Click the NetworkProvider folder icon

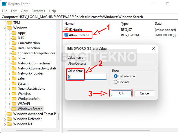pos(14,73)
